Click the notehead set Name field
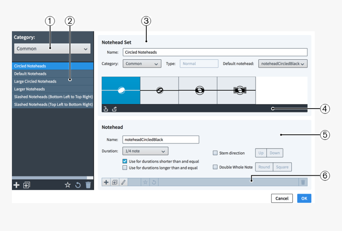Viewport: 342px width, 231px height. (215, 52)
